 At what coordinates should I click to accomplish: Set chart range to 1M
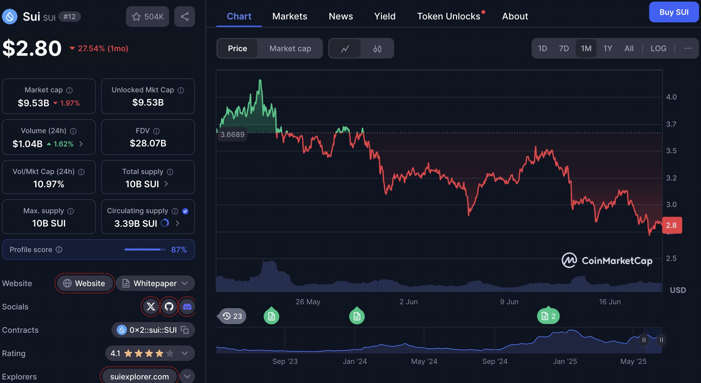(586, 49)
